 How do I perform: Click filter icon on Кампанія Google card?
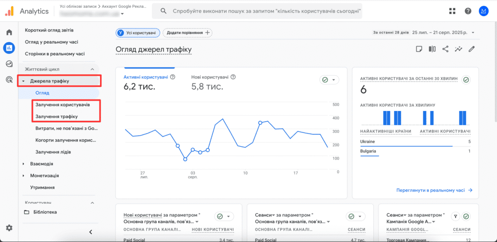pyautogui.click(x=455, y=217)
